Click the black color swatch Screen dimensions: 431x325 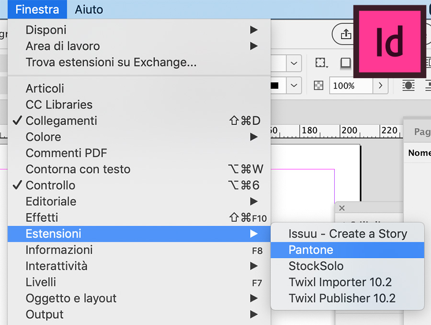point(275,86)
